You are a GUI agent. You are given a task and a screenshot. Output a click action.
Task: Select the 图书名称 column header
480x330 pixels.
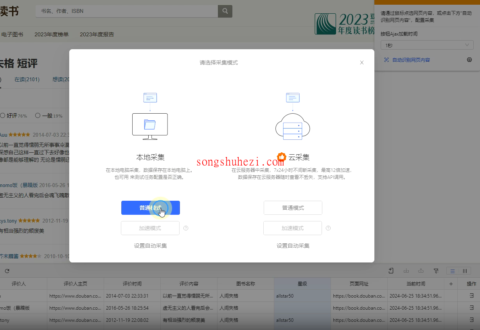pyautogui.click(x=246, y=284)
